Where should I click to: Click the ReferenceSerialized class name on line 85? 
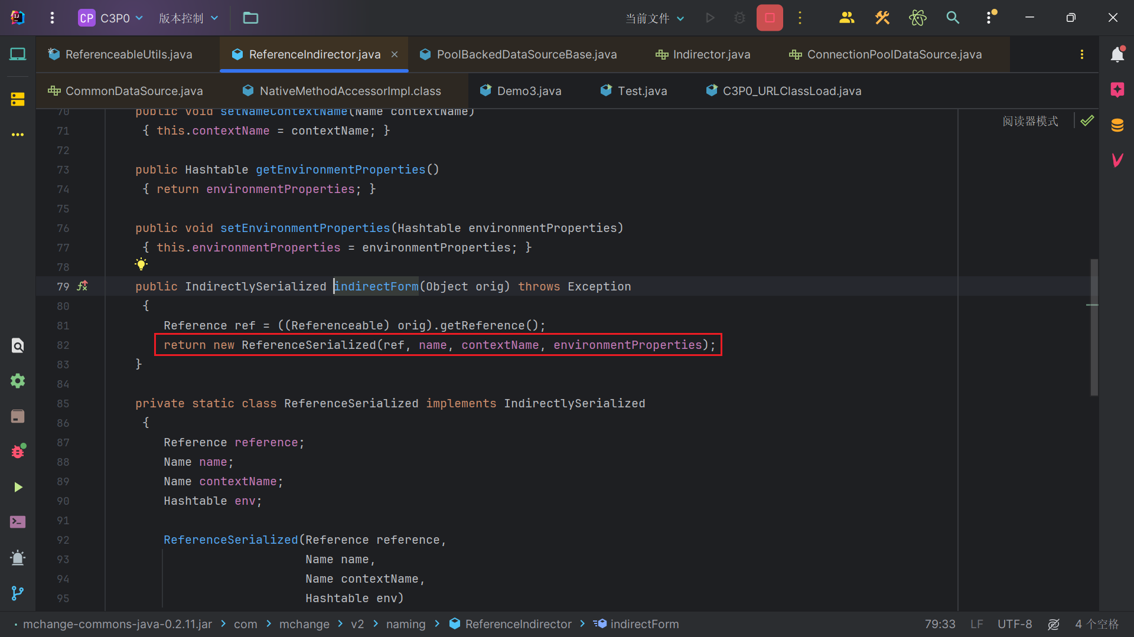pos(351,403)
